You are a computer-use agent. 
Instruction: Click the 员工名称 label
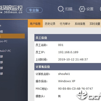pos(42,45)
